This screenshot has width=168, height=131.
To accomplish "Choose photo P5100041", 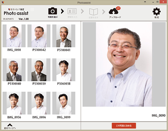I will [64, 36].
